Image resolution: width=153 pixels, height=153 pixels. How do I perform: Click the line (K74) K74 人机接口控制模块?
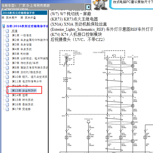pos(76,35)
